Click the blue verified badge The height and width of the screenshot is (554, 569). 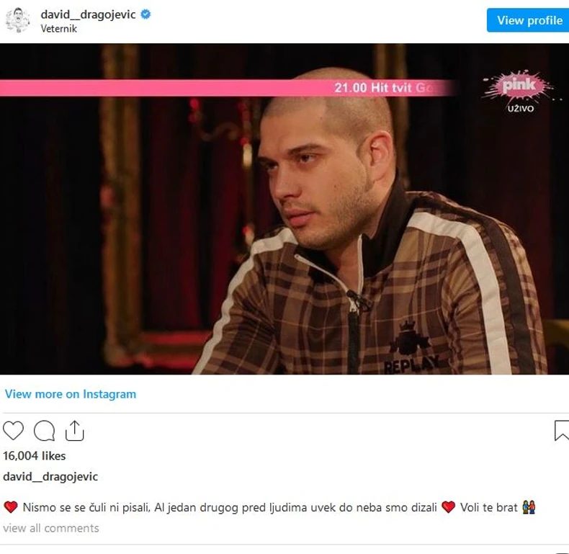click(x=145, y=14)
